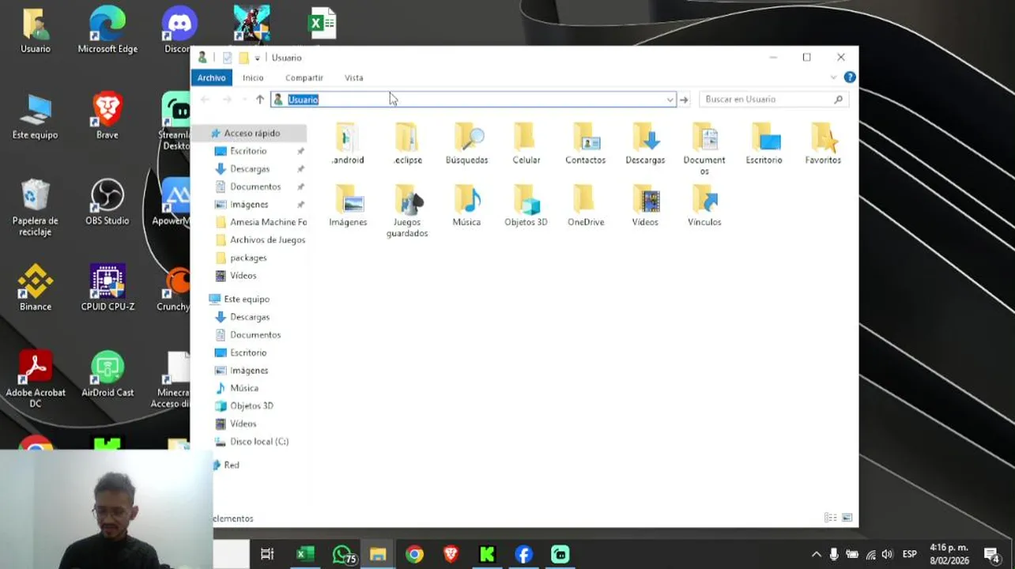Open the .eclipse folder
Viewport: 1015px width, 569px height.
407,144
